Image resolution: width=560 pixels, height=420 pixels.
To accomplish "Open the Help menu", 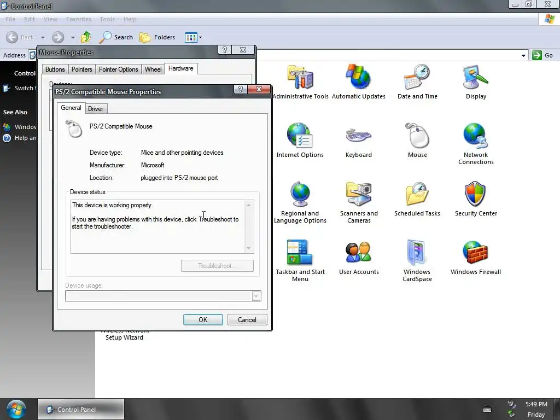I will tap(130, 19).
